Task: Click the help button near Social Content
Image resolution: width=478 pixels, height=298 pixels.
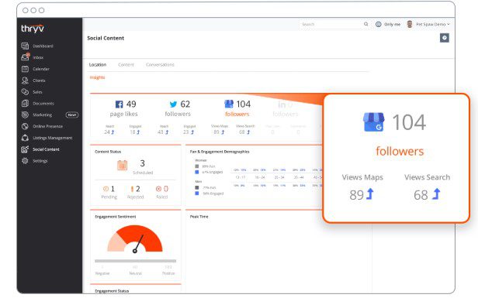Action: point(444,38)
